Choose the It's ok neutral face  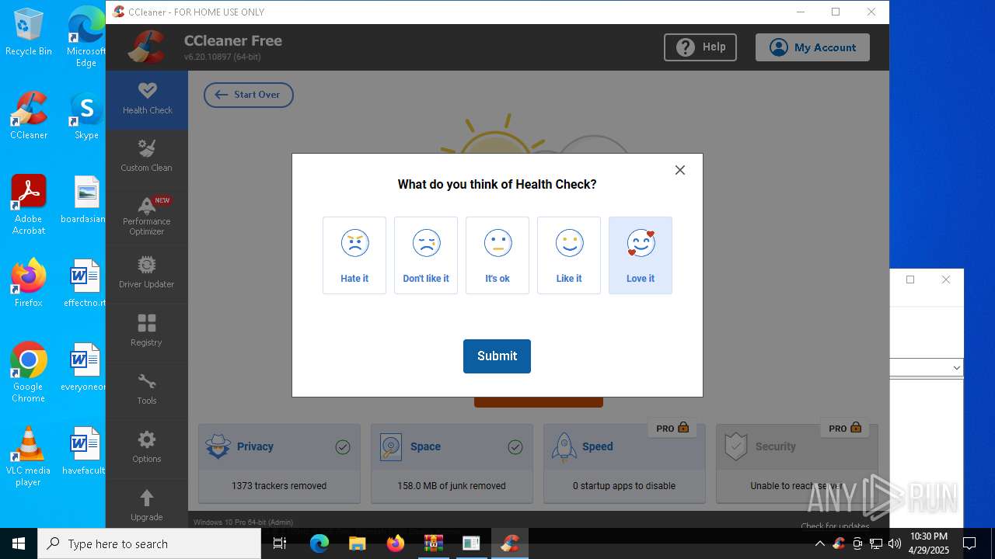click(497, 255)
